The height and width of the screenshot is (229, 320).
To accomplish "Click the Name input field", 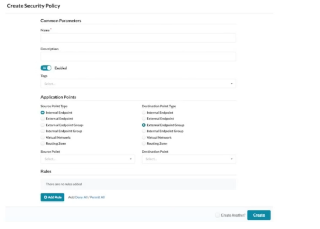I will (x=138, y=38).
